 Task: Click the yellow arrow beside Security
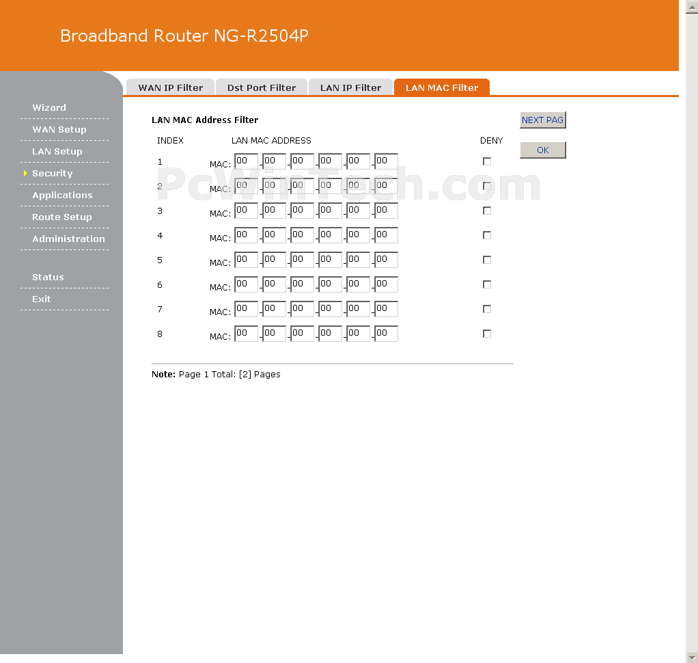(25, 173)
